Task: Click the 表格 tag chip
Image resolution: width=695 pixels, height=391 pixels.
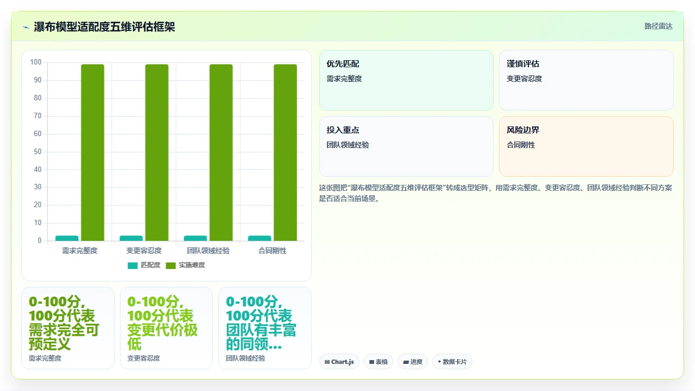Action: (378, 362)
